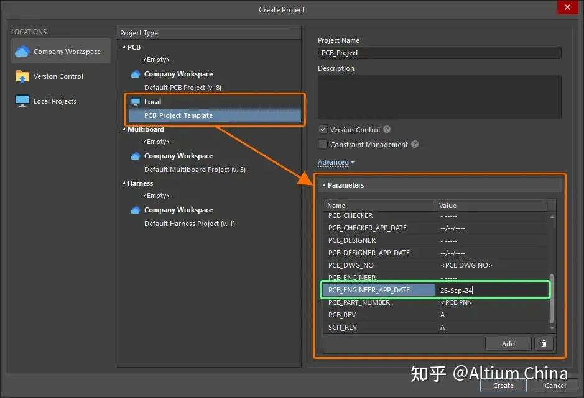Select Default PCB Project (v. 8)
The image size is (584, 398).
183,88
